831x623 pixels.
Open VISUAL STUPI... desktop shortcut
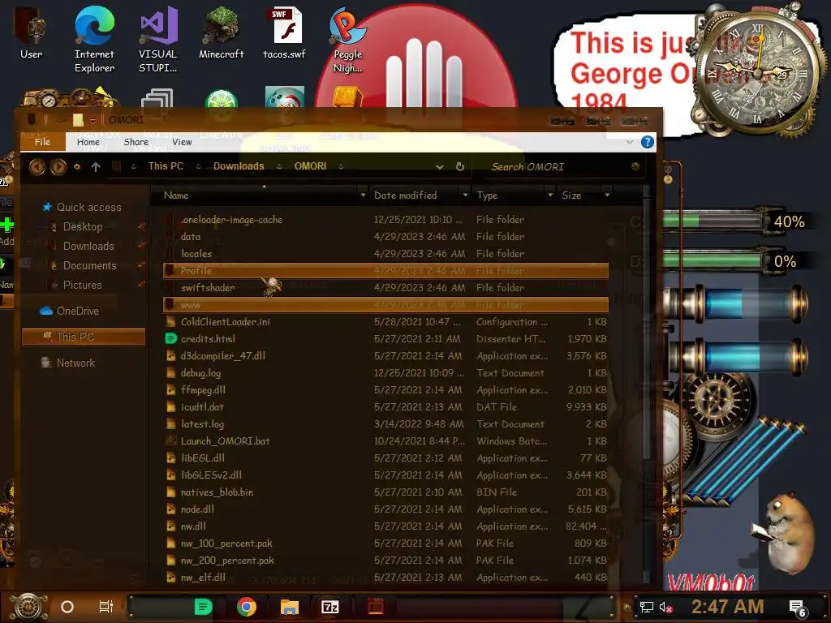tap(158, 38)
